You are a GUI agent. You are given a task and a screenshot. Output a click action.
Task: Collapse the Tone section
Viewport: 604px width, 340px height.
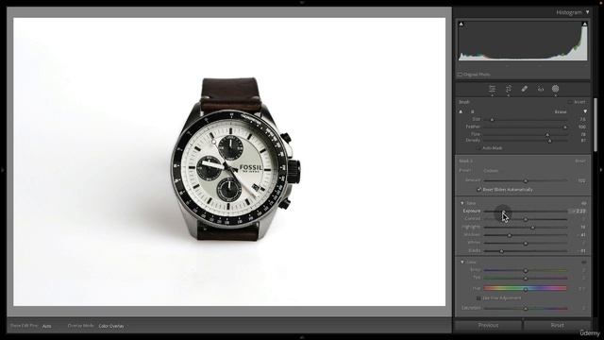(462, 203)
